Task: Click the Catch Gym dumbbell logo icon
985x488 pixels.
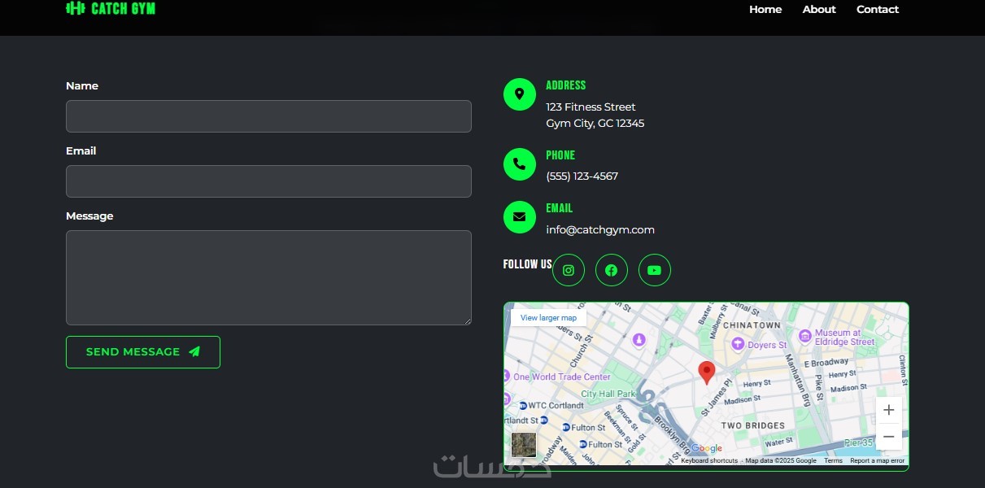Action: pyautogui.click(x=75, y=8)
